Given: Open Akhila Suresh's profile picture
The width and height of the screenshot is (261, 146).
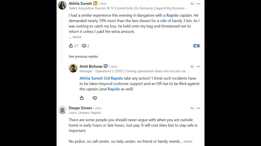Looking at the screenshot, I should [62, 5].
